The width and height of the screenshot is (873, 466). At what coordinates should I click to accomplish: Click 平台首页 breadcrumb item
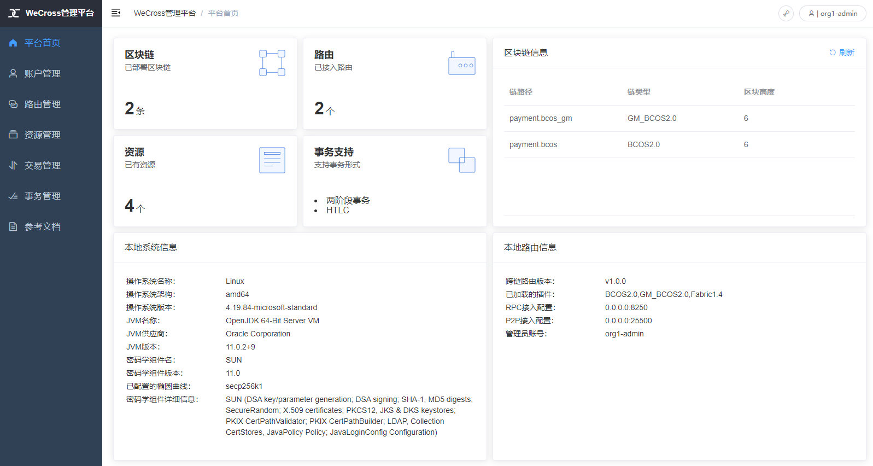coord(223,13)
